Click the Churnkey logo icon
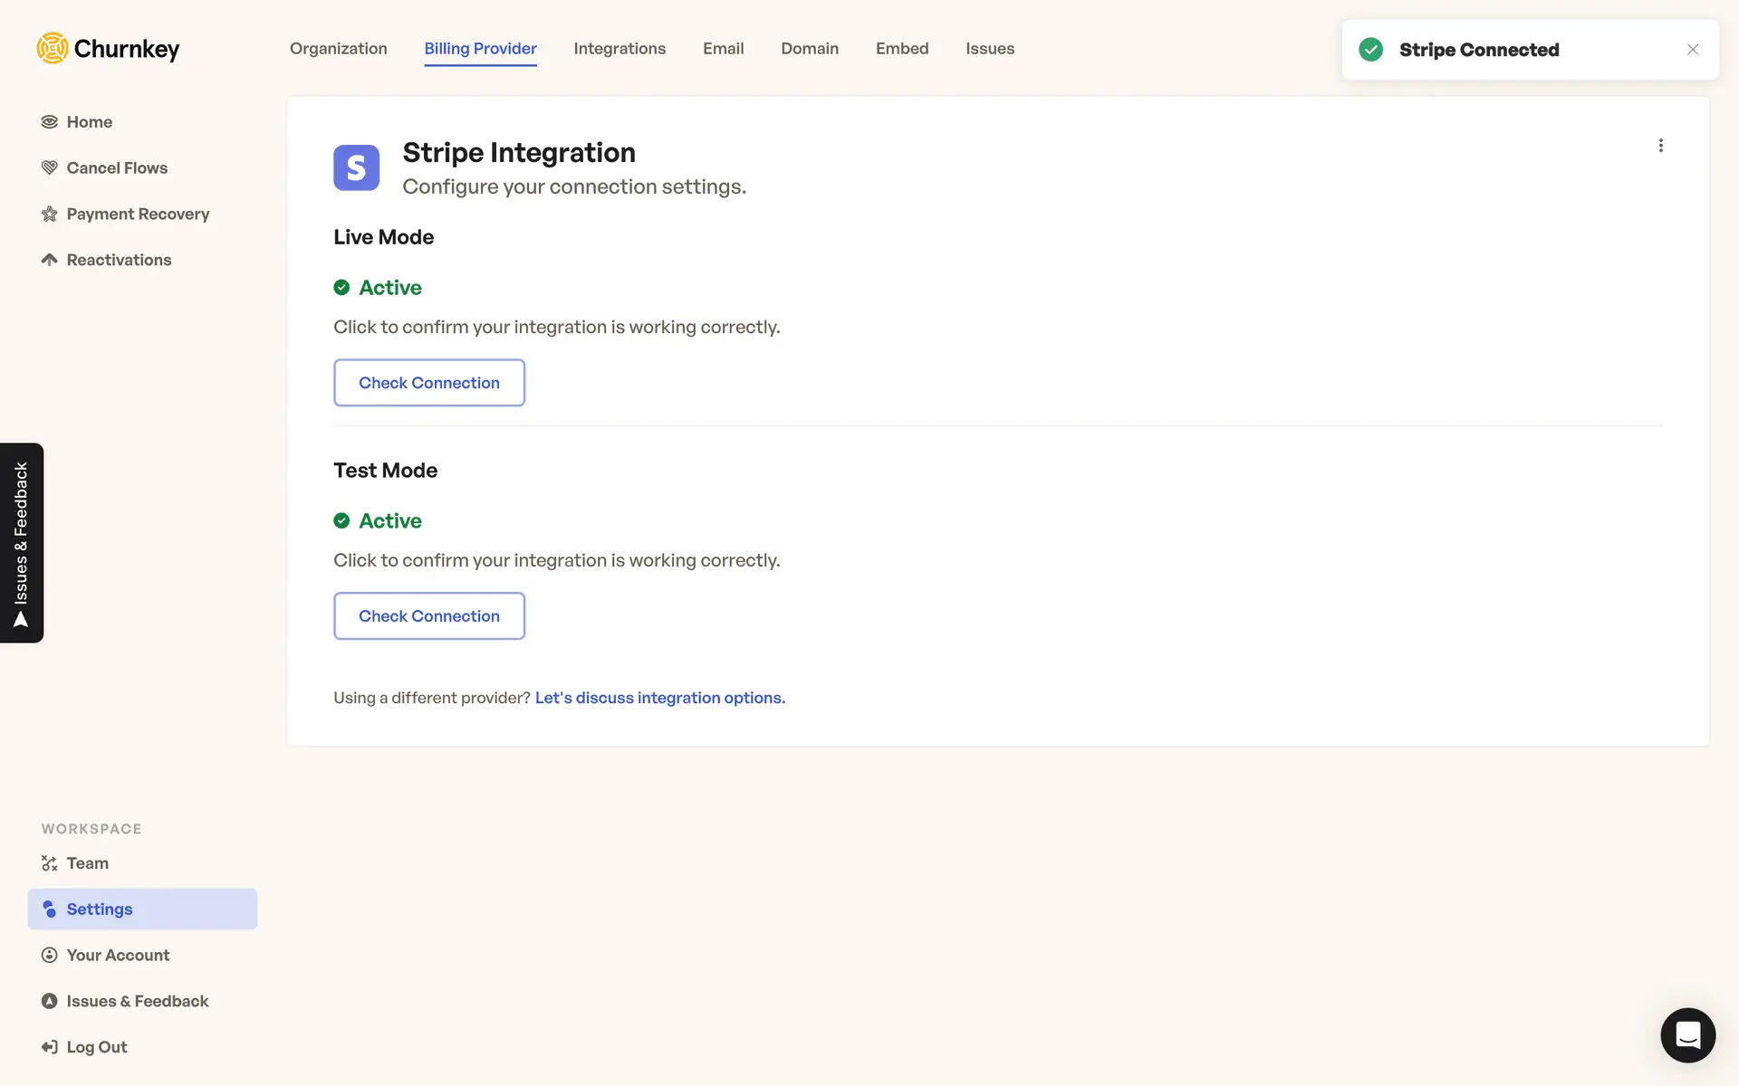The width and height of the screenshot is (1739, 1086). pos(53,48)
